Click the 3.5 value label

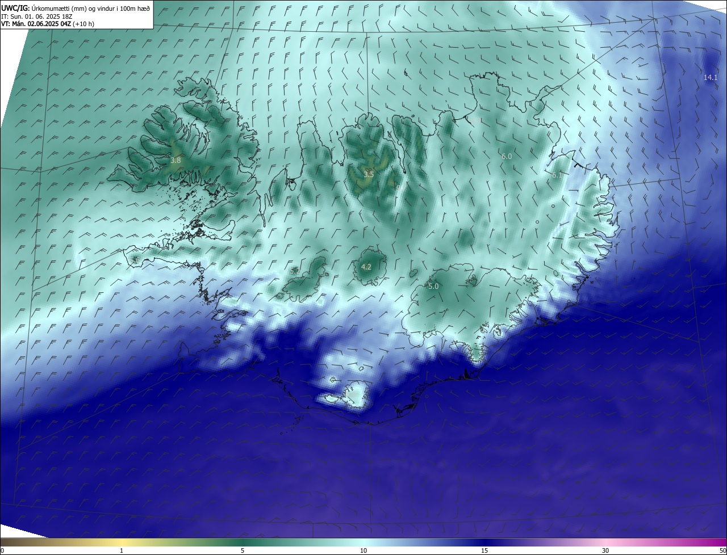tap(368, 174)
